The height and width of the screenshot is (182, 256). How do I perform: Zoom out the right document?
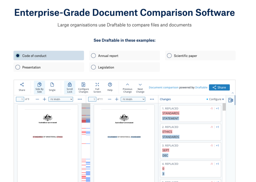click(109, 99)
